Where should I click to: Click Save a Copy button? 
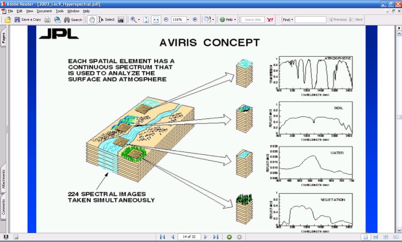[28, 19]
